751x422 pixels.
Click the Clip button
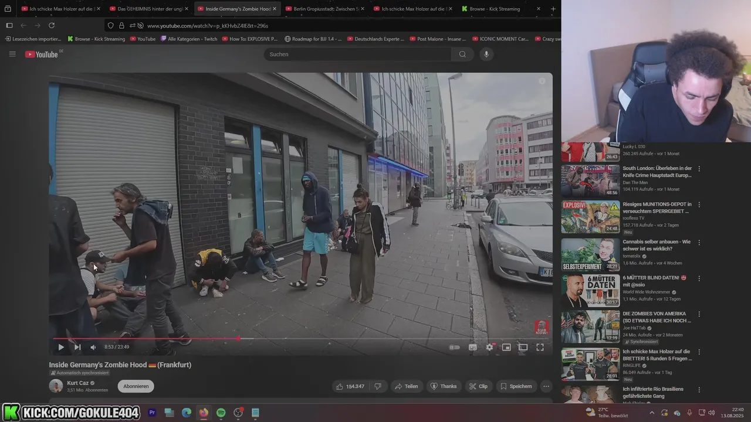point(479,386)
